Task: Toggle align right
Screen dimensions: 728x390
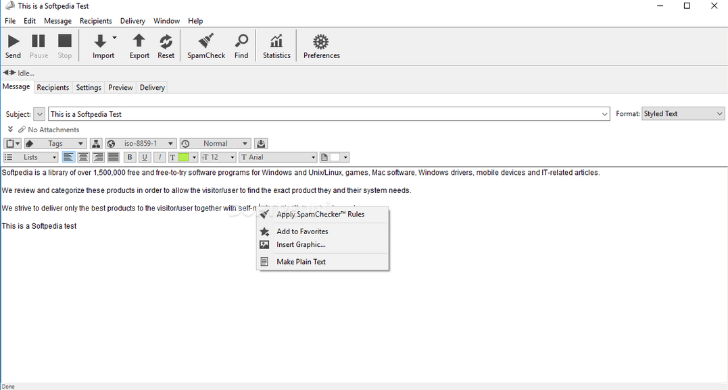Action: point(99,157)
